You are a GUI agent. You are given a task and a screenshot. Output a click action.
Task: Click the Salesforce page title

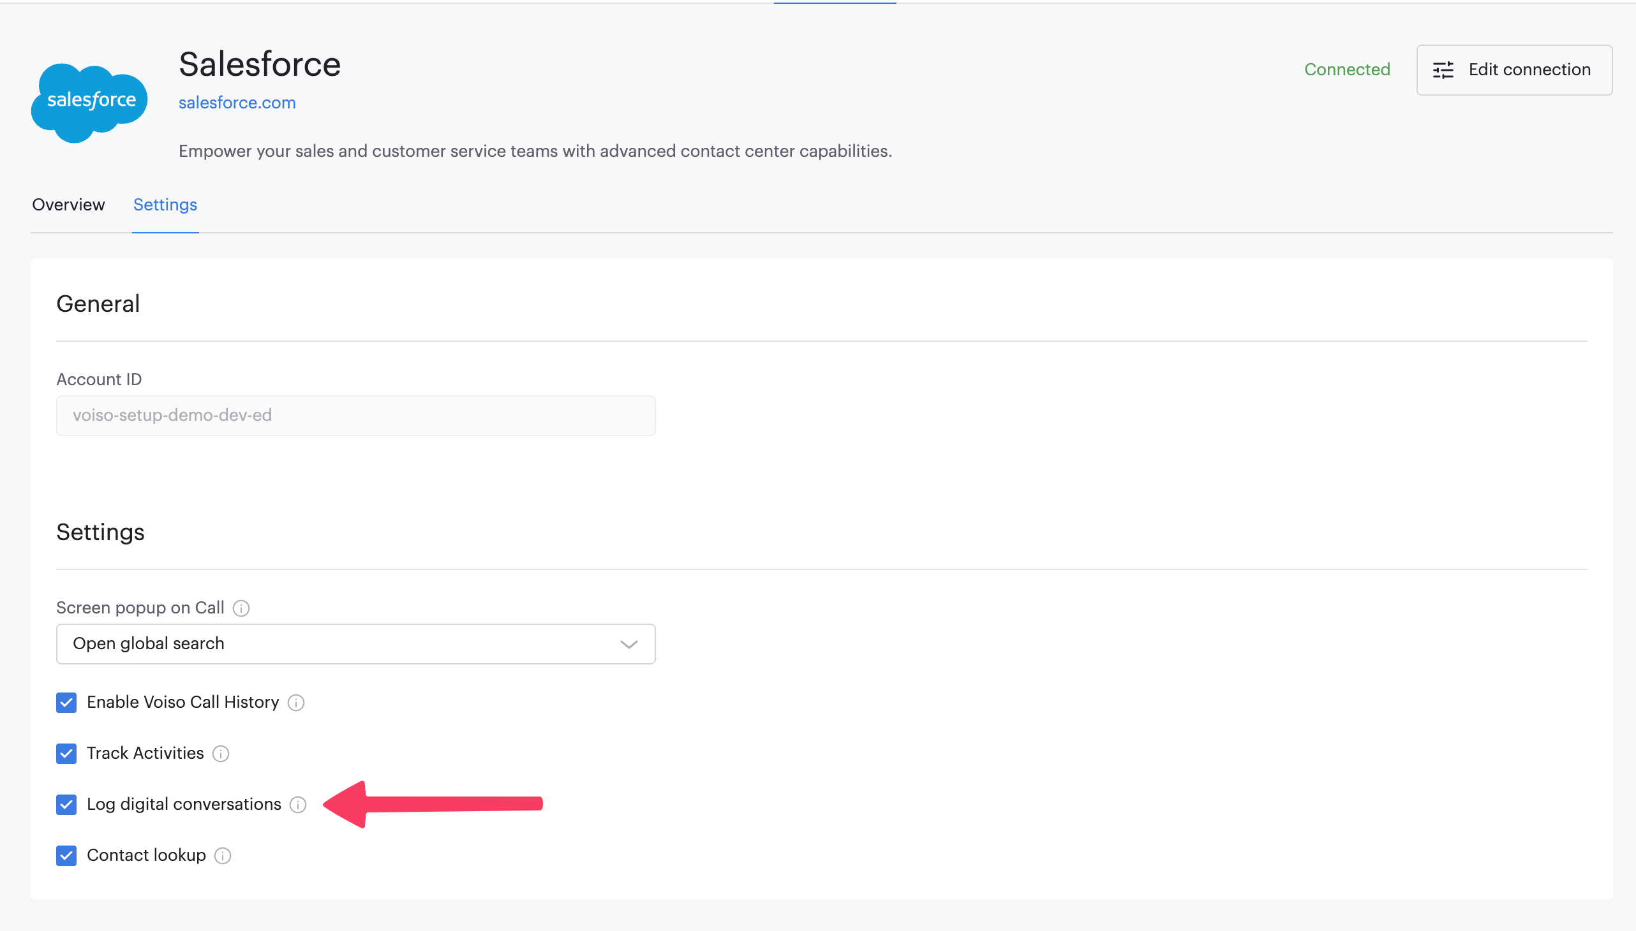coord(260,64)
